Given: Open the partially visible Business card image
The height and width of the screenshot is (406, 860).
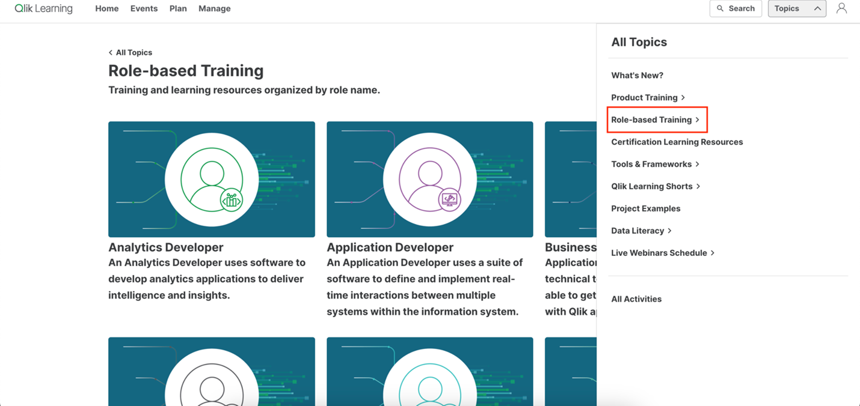Looking at the screenshot, I should coord(571,180).
